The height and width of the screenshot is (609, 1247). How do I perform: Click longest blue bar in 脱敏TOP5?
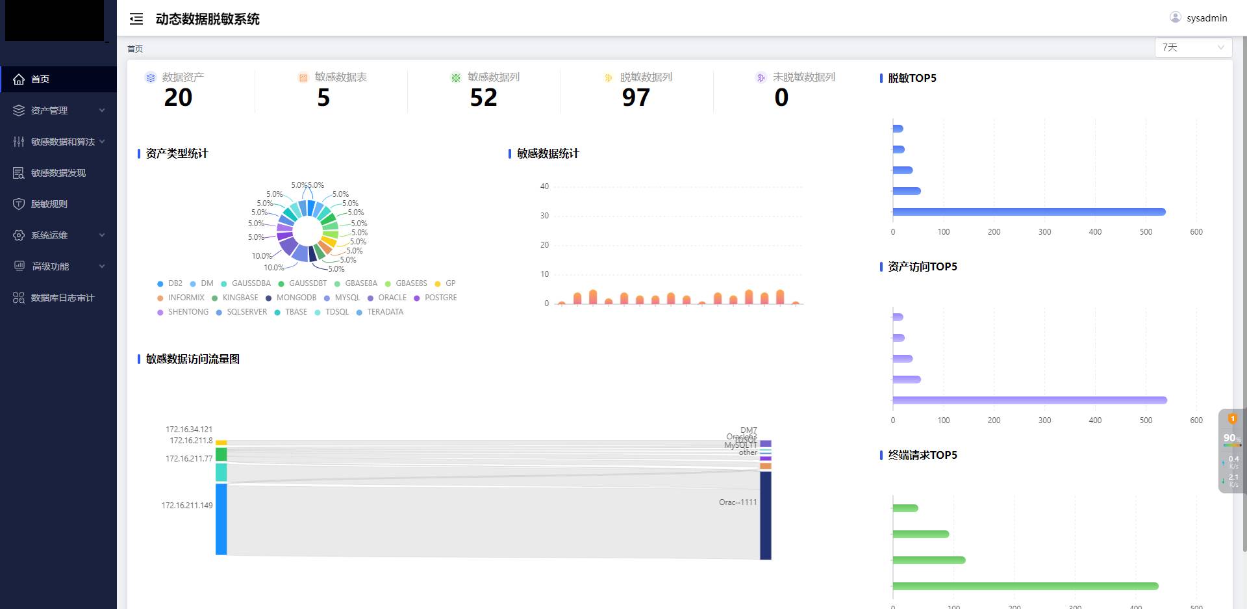1029,212
